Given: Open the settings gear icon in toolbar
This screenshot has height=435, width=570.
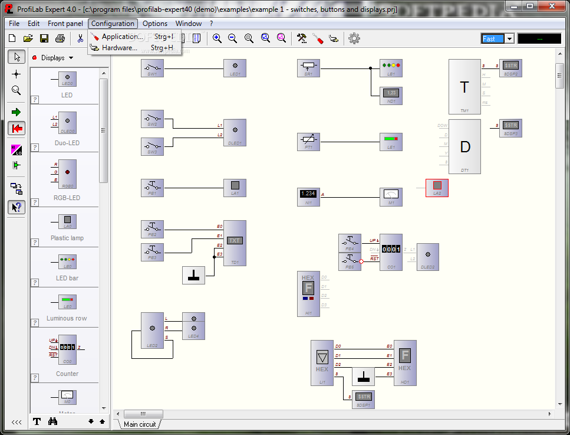Looking at the screenshot, I should coord(354,38).
